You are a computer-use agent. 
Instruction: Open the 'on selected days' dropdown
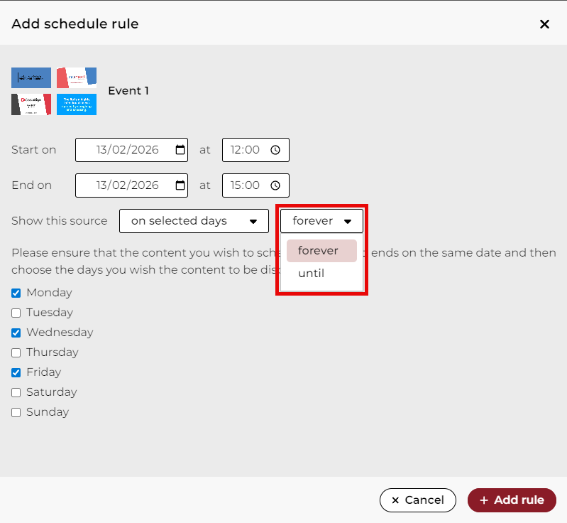pyautogui.click(x=194, y=221)
